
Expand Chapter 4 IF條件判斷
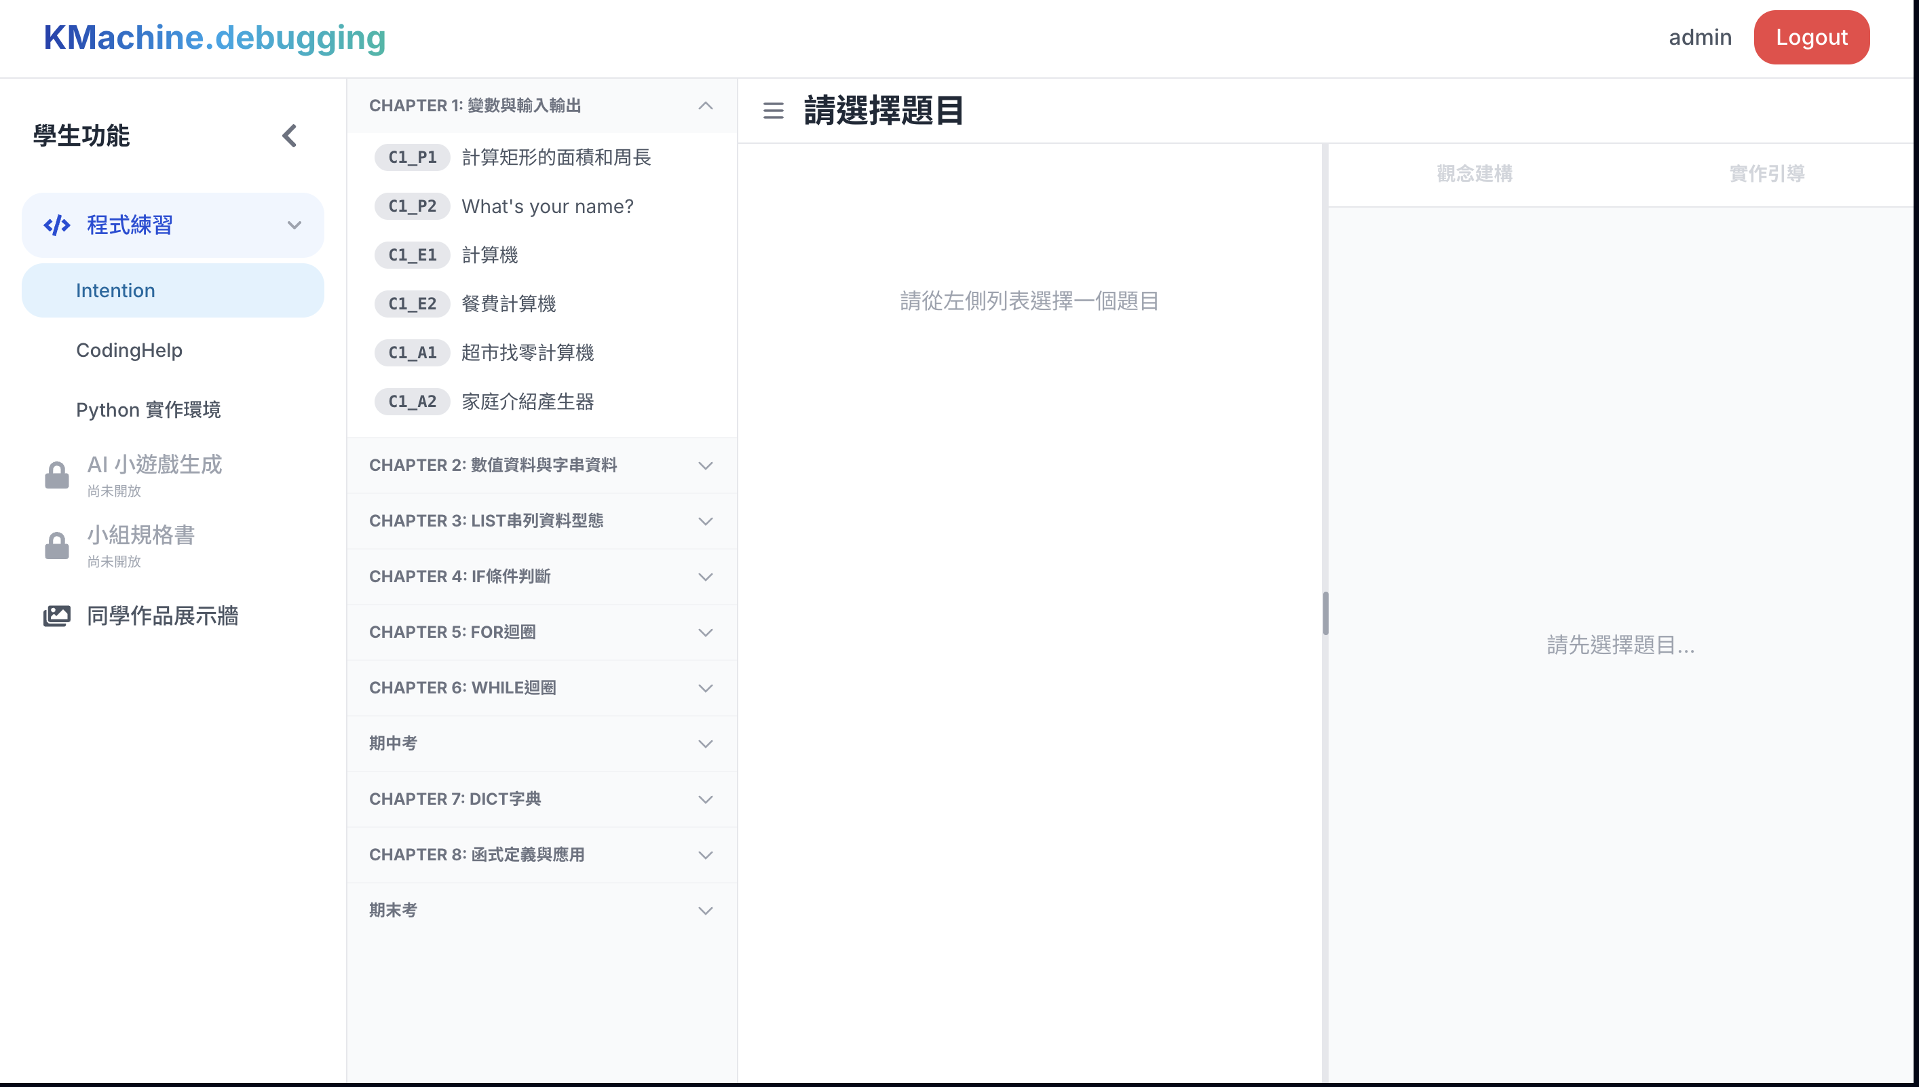(542, 576)
